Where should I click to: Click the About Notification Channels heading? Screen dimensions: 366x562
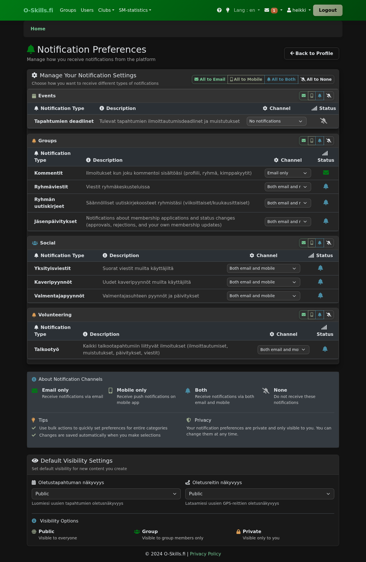[70, 379]
